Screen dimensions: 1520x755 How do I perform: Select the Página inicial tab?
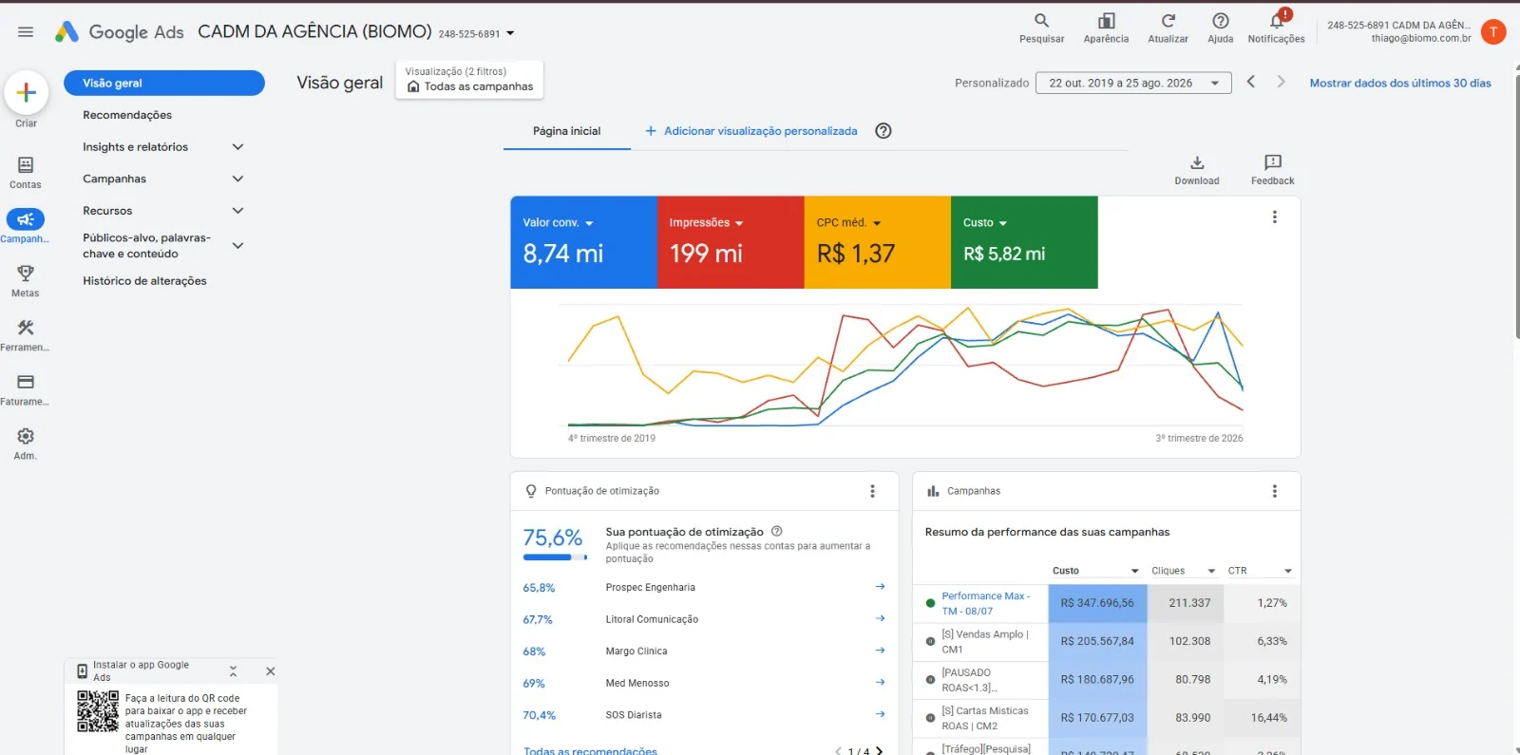point(567,131)
